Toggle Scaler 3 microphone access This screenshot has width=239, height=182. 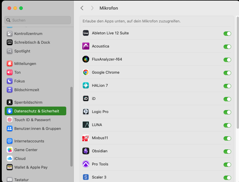pyautogui.click(x=227, y=178)
